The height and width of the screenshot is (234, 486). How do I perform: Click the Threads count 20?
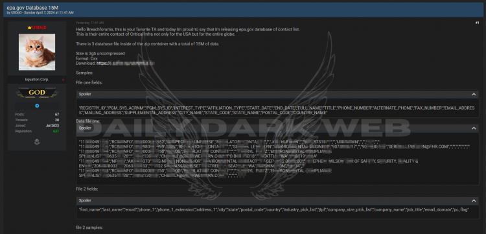tap(57, 120)
